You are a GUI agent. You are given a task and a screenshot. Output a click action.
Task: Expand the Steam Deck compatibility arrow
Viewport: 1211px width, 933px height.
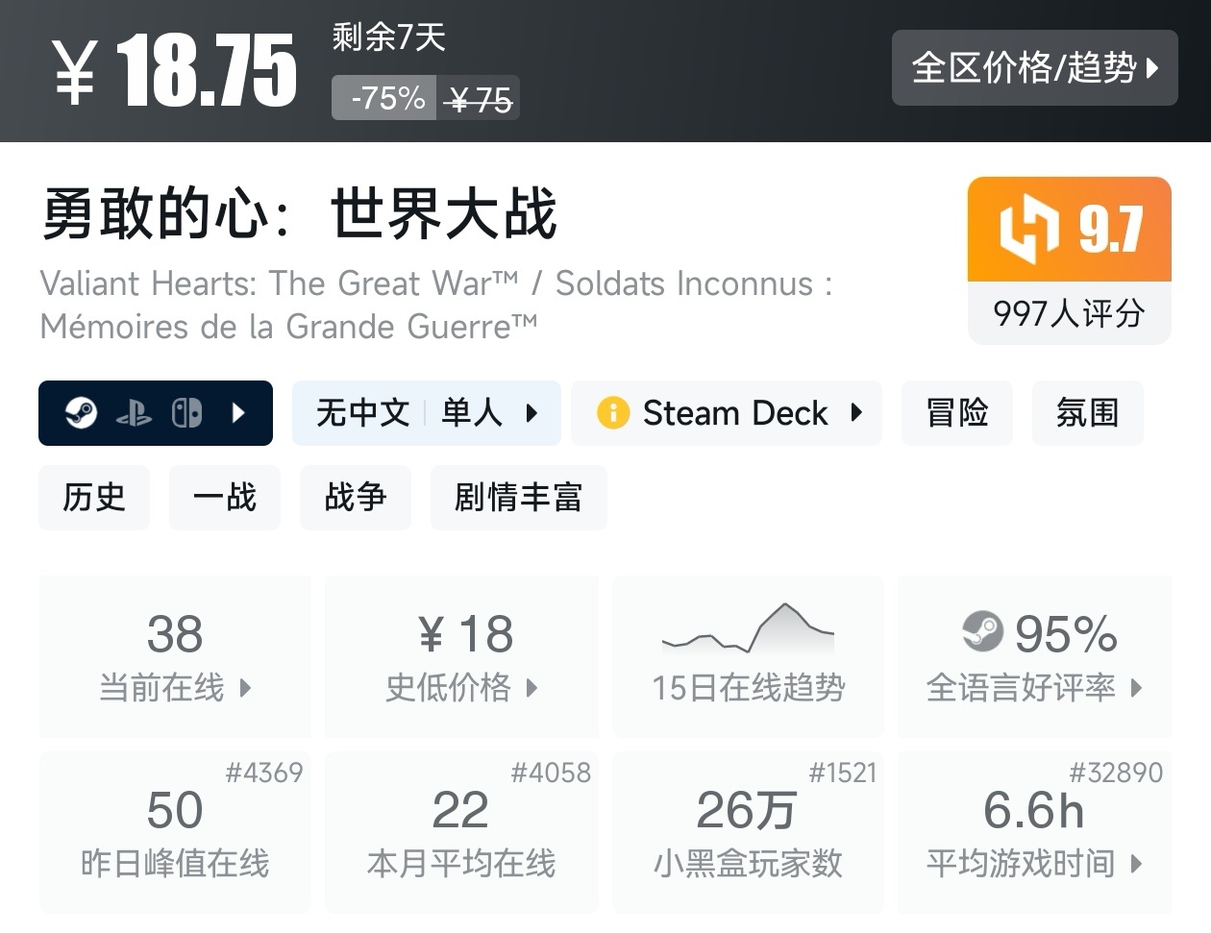tap(856, 413)
